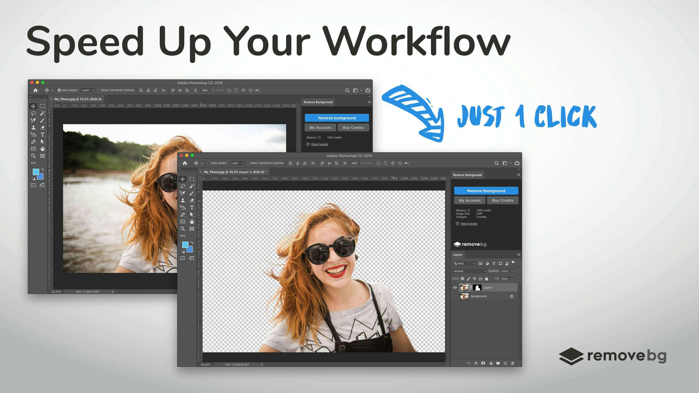Show the Background layer via visibility box
This screenshot has height=393, width=699.
[455, 296]
